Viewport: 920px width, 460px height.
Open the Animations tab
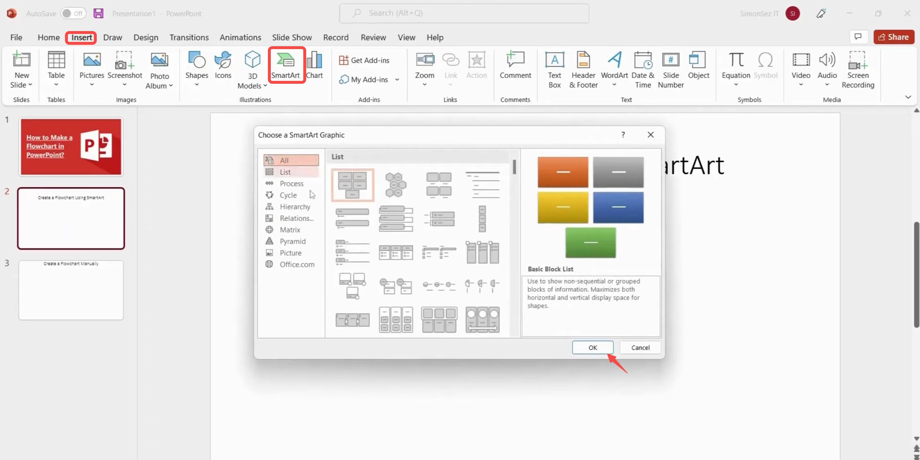point(240,37)
